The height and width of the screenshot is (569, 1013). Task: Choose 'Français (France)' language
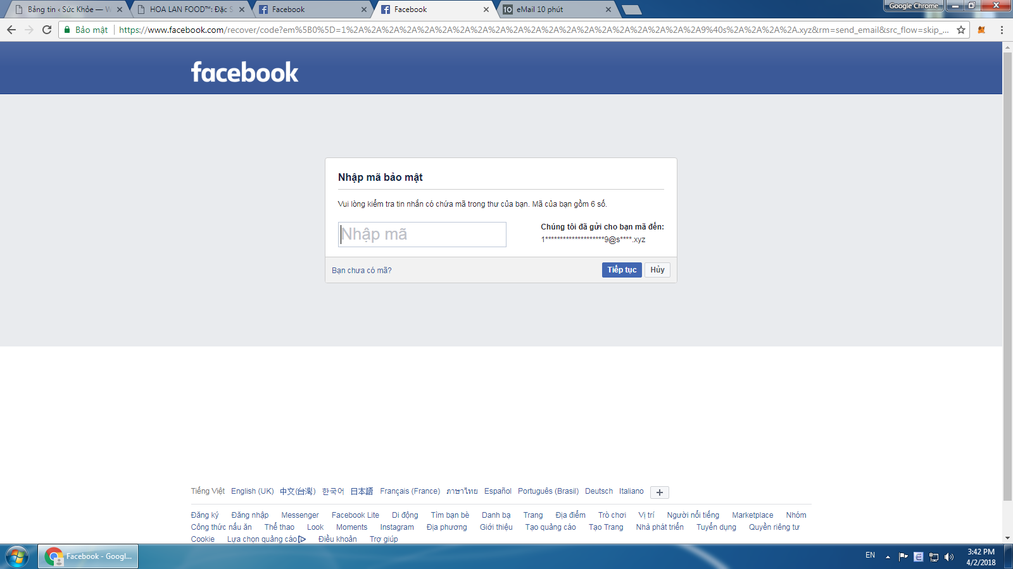[410, 491]
